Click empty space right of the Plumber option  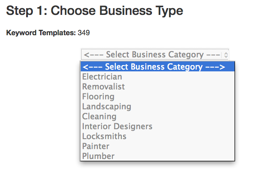174,156
